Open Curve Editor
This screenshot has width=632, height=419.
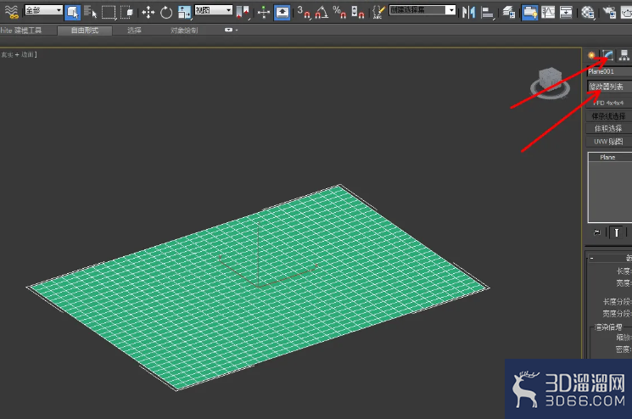pyautogui.click(x=548, y=12)
